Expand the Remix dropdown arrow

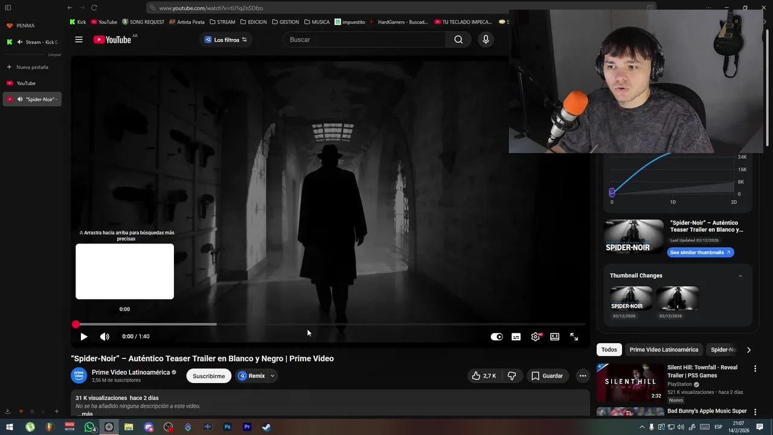[272, 376]
